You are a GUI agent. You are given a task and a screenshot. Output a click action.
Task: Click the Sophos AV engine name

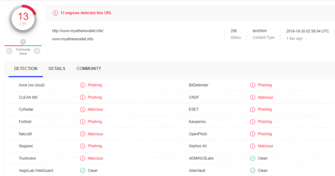[198, 146]
